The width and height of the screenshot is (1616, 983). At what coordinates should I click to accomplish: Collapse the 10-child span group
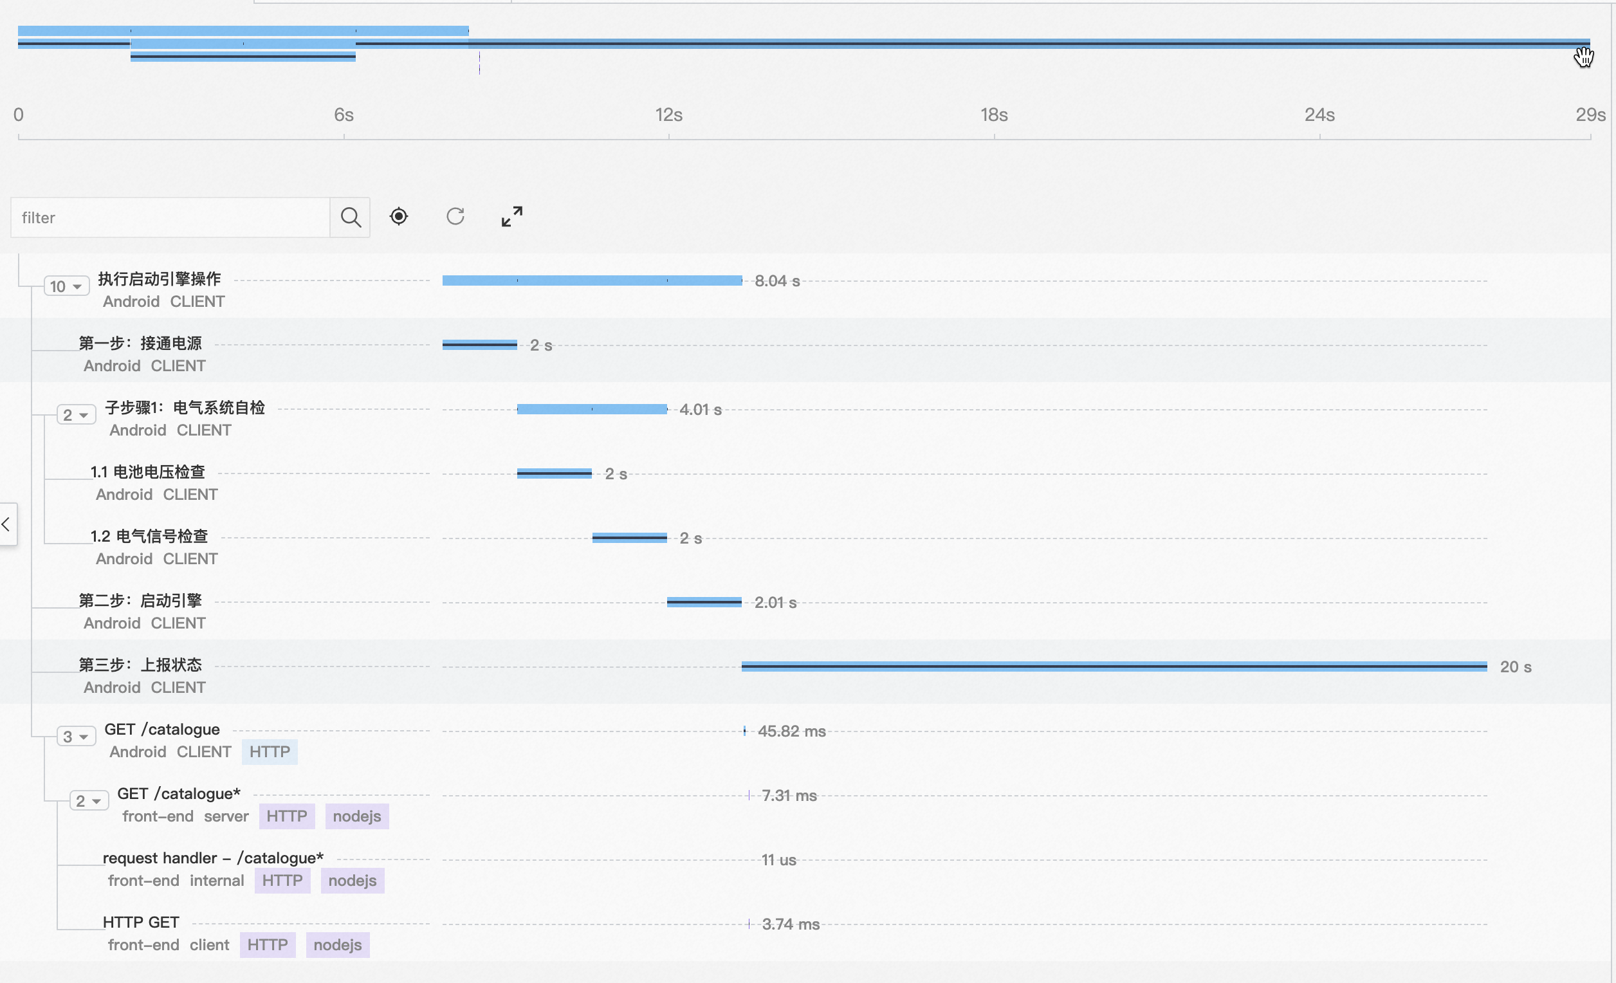pyautogui.click(x=66, y=286)
